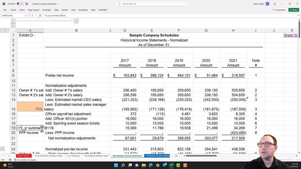Confirm the formula with the checkmark icon

point(36,15)
